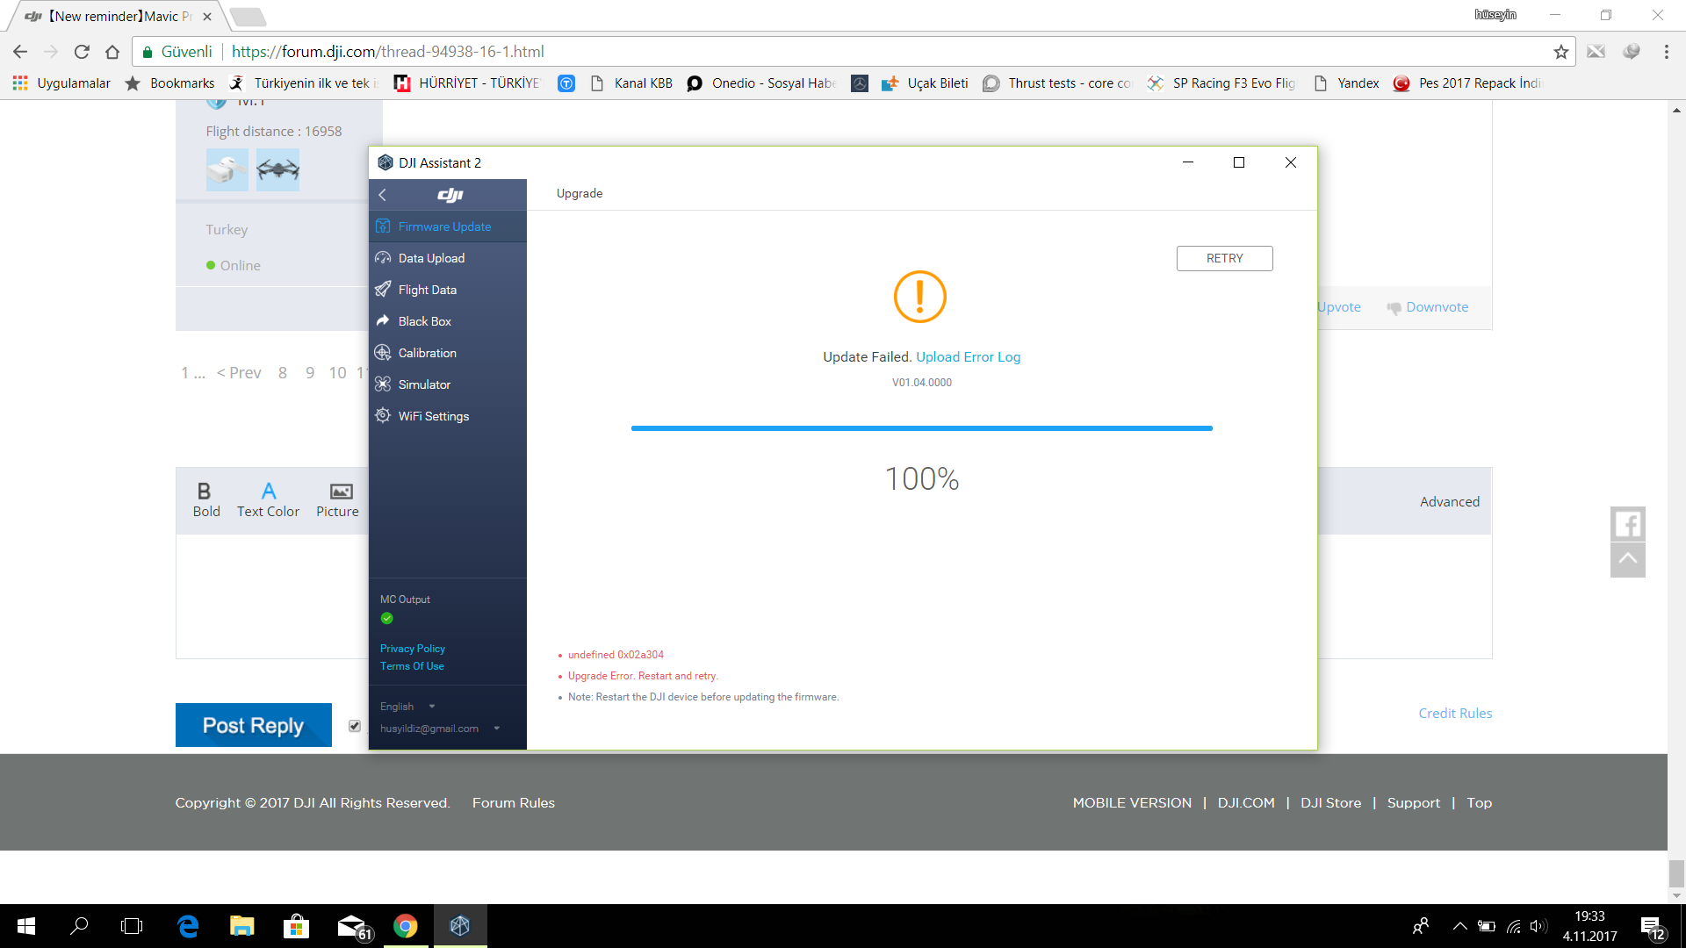The height and width of the screenshot is (948, 1686).
Task: Click the Flight Data paper-plane icon
Action: [383, 290]
